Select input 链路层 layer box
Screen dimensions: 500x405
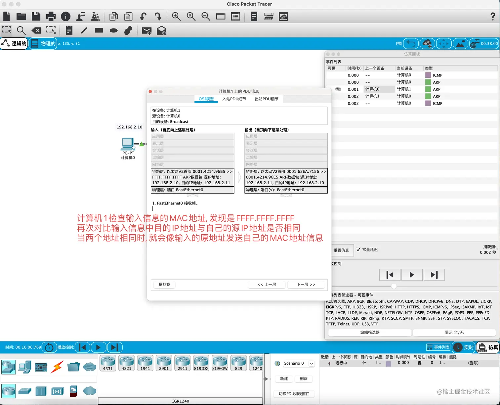[192, 177]
